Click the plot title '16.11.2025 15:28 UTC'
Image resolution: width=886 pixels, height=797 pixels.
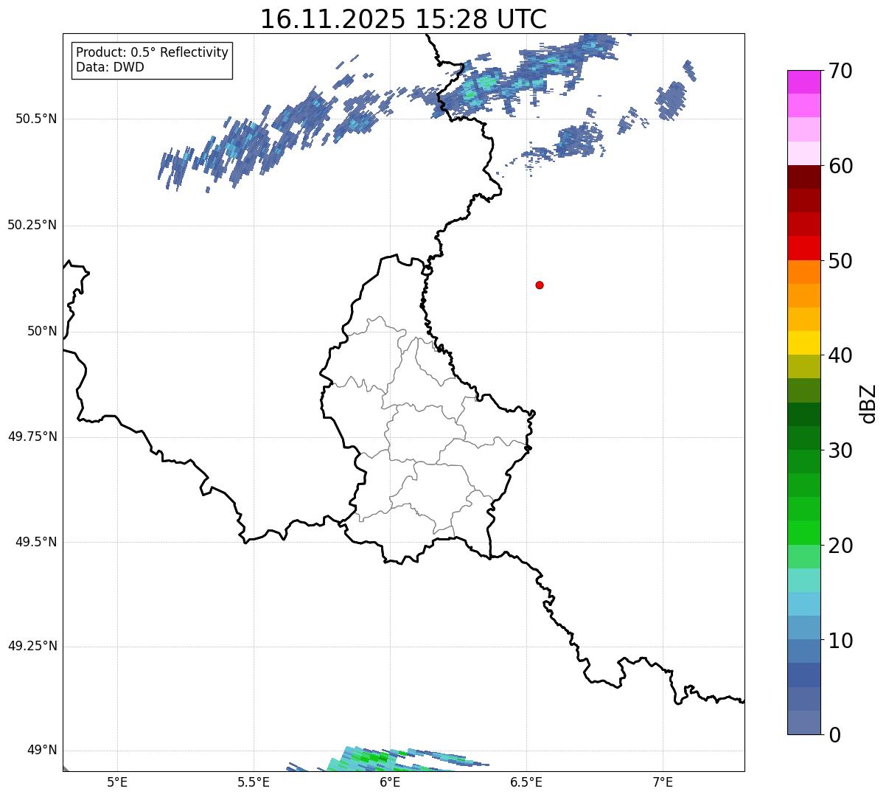pos(403,18)
